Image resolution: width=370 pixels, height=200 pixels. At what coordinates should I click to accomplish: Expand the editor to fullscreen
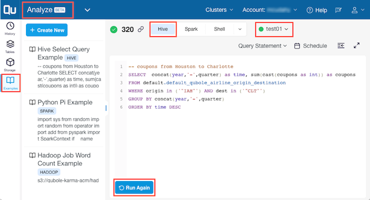click(356, 45)
